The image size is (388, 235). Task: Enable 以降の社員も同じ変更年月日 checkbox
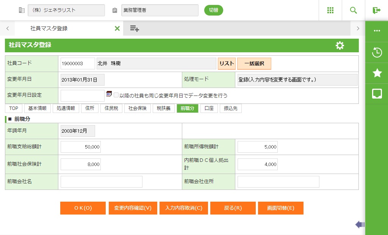click(x=116, y=96)
